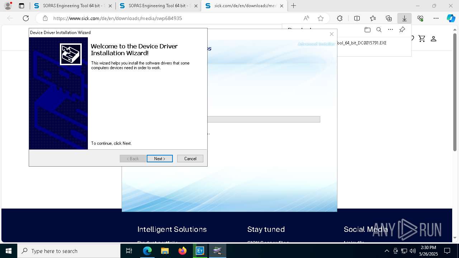Click the wizard's device driver icon
459x258 pixels.
click(71, 54)
